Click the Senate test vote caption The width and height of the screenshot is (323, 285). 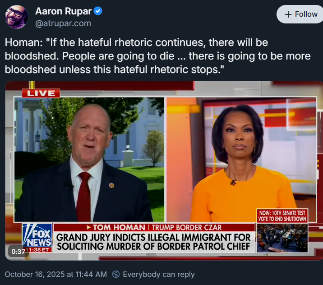[x=282, y=216]
